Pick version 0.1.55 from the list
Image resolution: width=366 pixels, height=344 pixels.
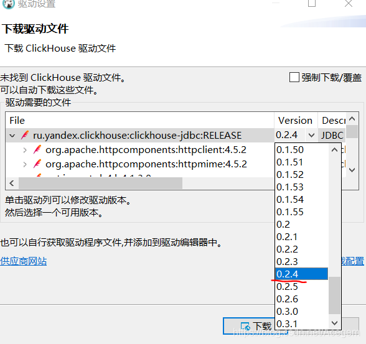pos(301,212)
